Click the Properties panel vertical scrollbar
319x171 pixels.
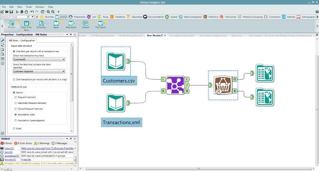click(x=71, y=74)
